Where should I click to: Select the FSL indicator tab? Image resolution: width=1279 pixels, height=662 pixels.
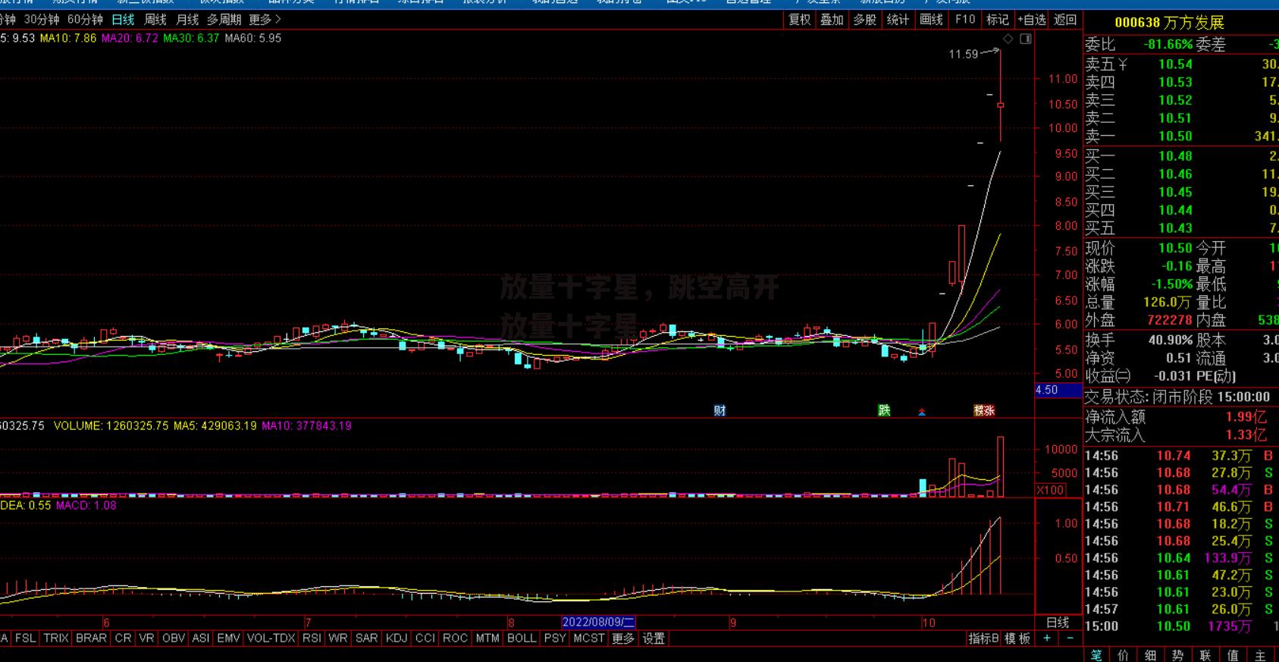point(25,638)
